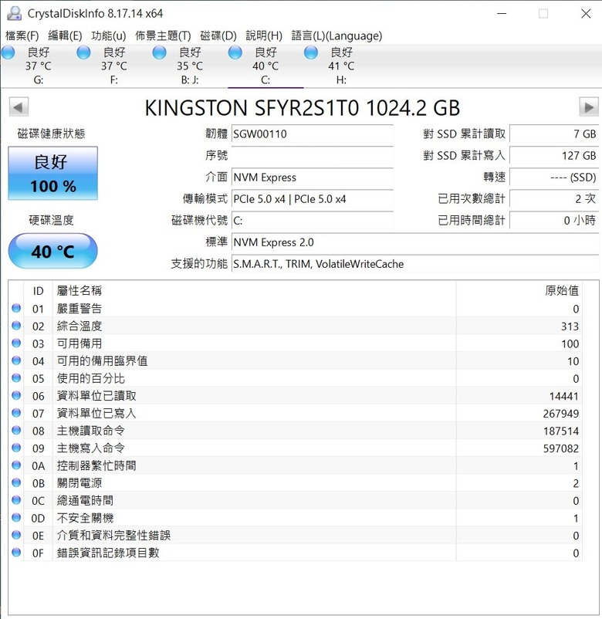Image resolution: width=602 pixels, height=619 pixels.
Task: Open the 編輯(E) menu
Action: 65,36
